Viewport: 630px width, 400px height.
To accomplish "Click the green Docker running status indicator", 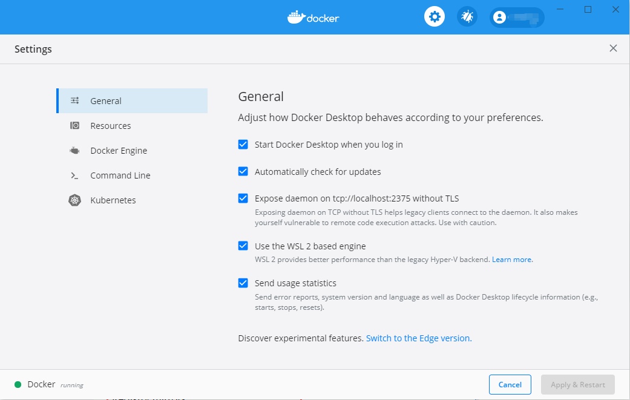I will coord(18,384).
